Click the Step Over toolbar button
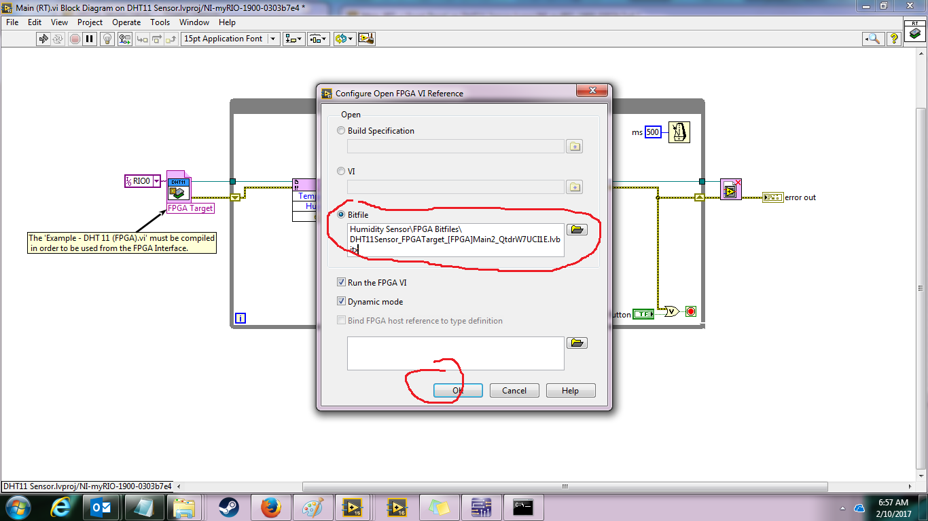Viewport: 928px width, 521px height. click(x=158, y=39)
